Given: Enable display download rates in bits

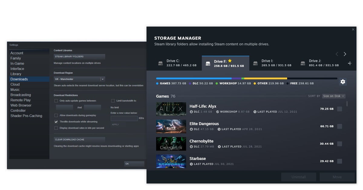Looking at the screenshot, I should pyautogui.click(x=56, y=128).
